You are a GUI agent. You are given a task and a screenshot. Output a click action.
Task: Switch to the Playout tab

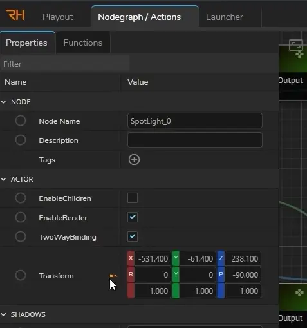click(x=57, y=17)
